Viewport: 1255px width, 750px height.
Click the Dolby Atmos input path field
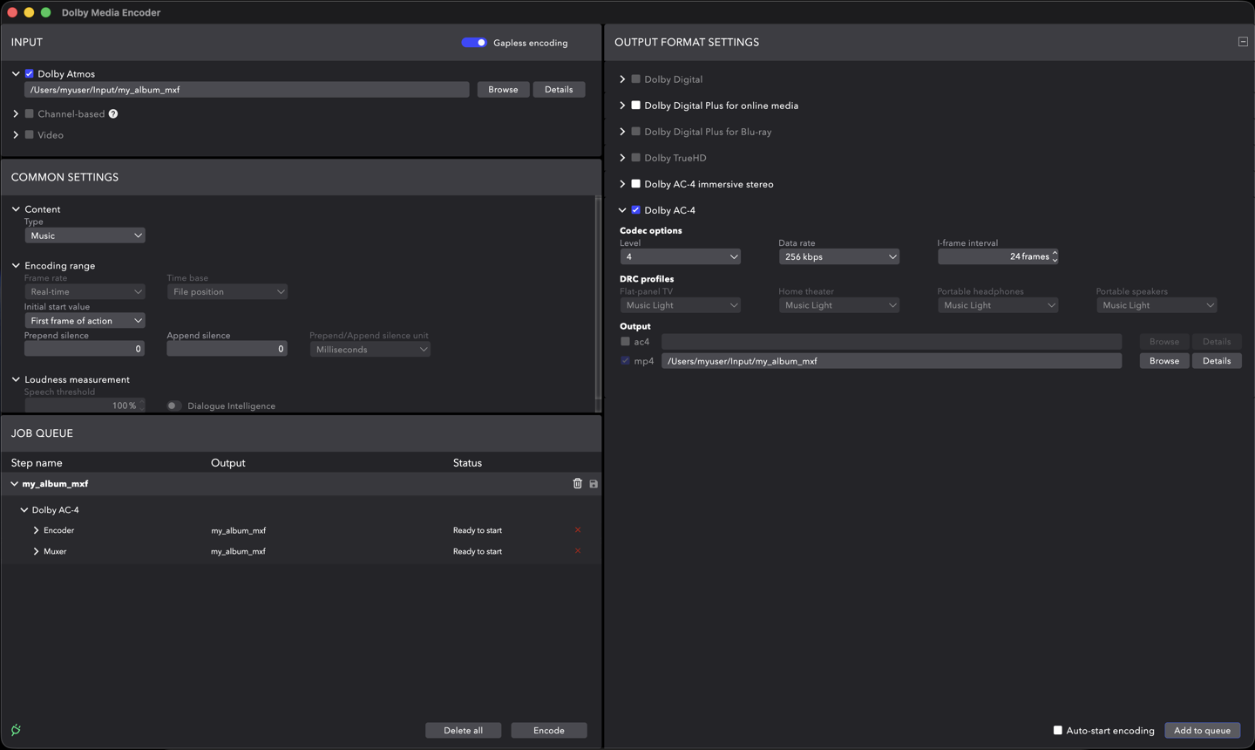(x=247, y=89)
